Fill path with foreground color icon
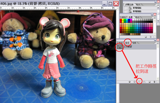This screenshot has height=103, width=160. 130,82
